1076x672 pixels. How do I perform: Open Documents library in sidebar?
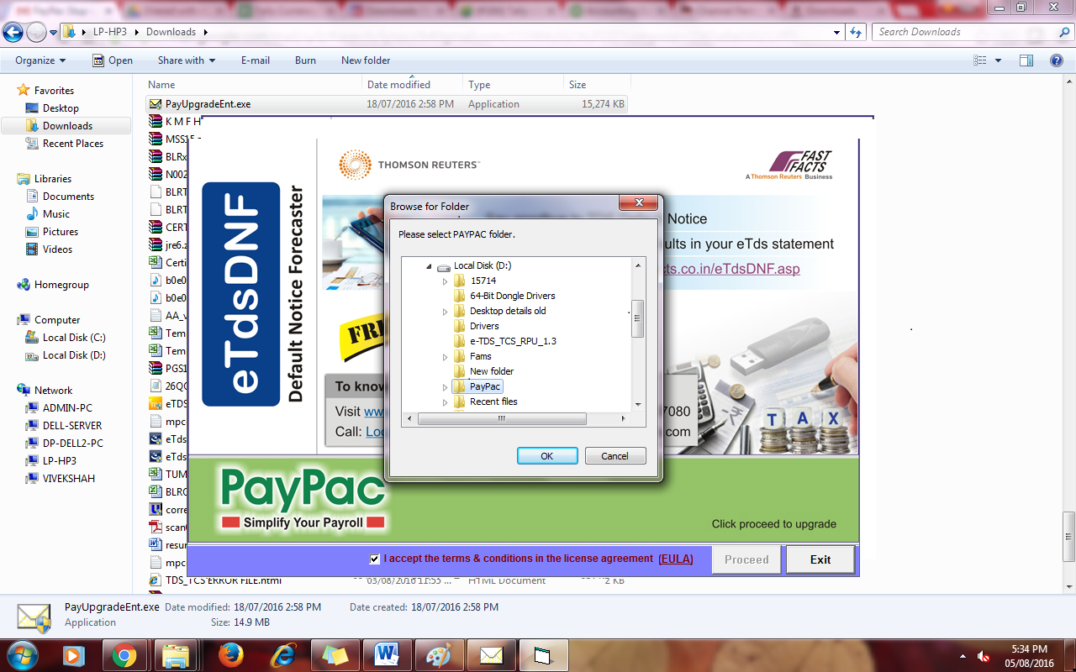[x=68, y=197]
